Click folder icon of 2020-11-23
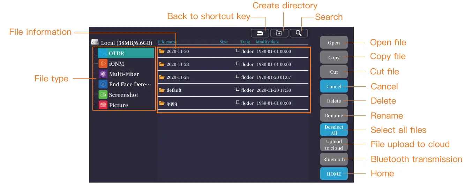The width and height of the screenshot is (465, 185). pyautogui.click(x=162, y=64)
